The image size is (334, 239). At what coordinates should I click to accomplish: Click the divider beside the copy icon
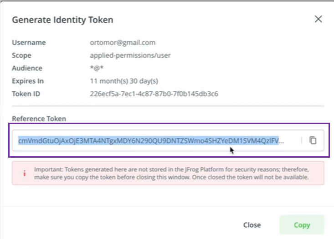tap(301, 141)
